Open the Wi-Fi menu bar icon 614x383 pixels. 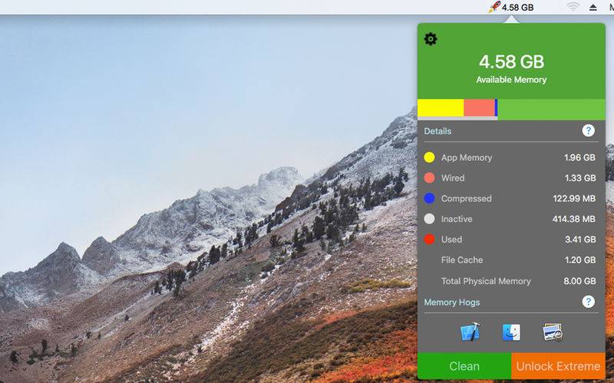(x=573, y=7)
